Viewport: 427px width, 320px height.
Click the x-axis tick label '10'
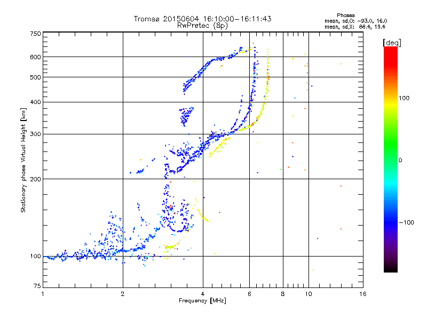309,294
